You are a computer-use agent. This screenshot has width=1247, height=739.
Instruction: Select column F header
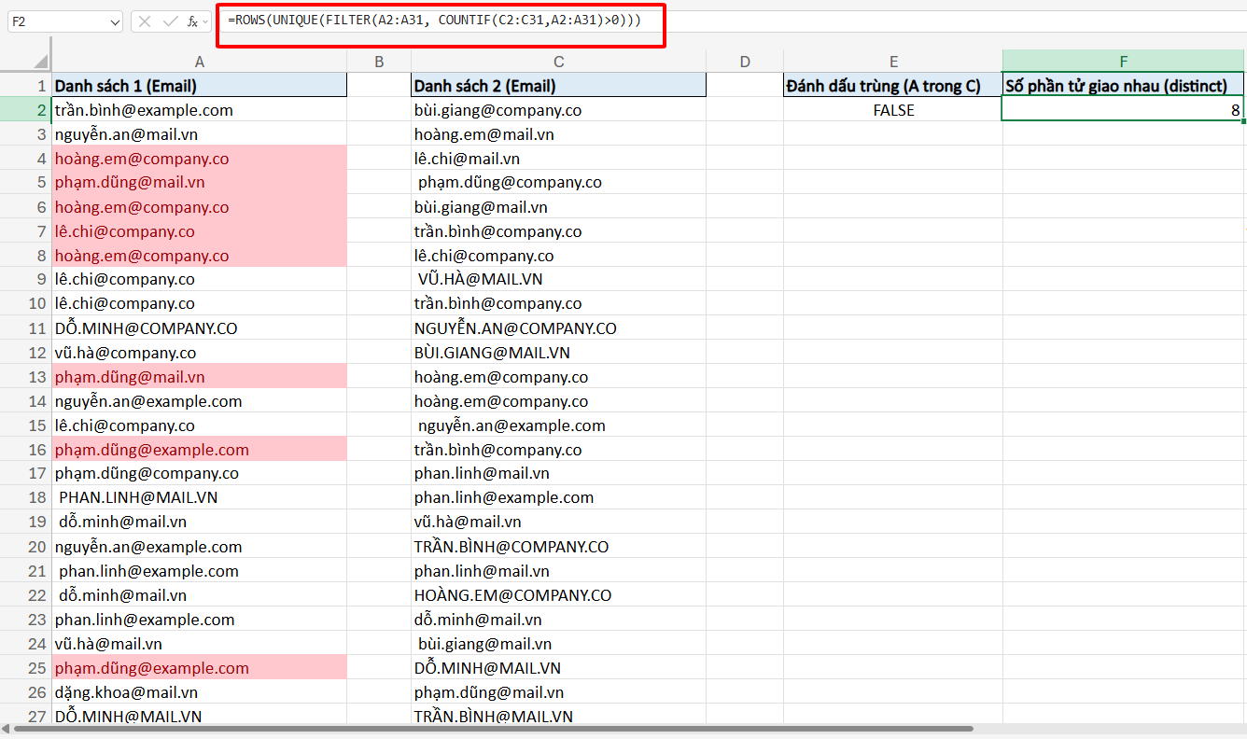(1123, 62)
